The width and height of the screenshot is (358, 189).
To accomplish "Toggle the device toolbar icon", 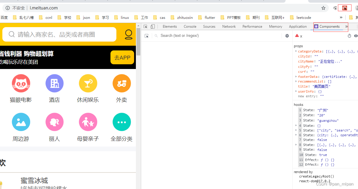I will (152, 27).
